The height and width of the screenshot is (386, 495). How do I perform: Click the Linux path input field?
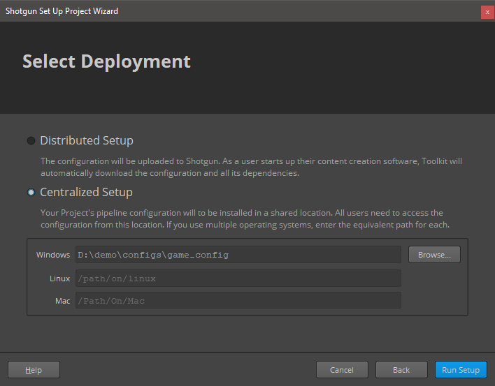(x=238, y=279)
